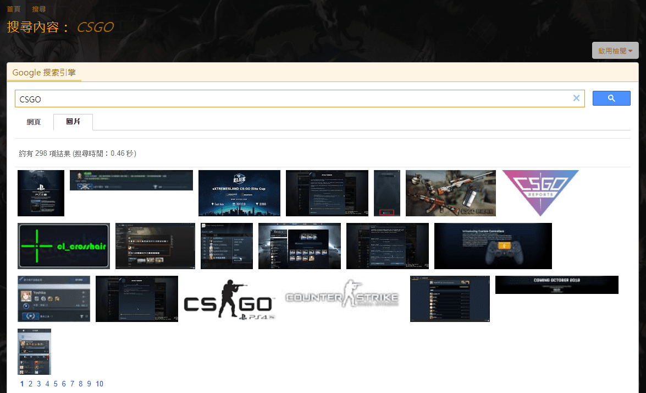Go to 首頁 breadcrumb link

click(x=14, y=9)
